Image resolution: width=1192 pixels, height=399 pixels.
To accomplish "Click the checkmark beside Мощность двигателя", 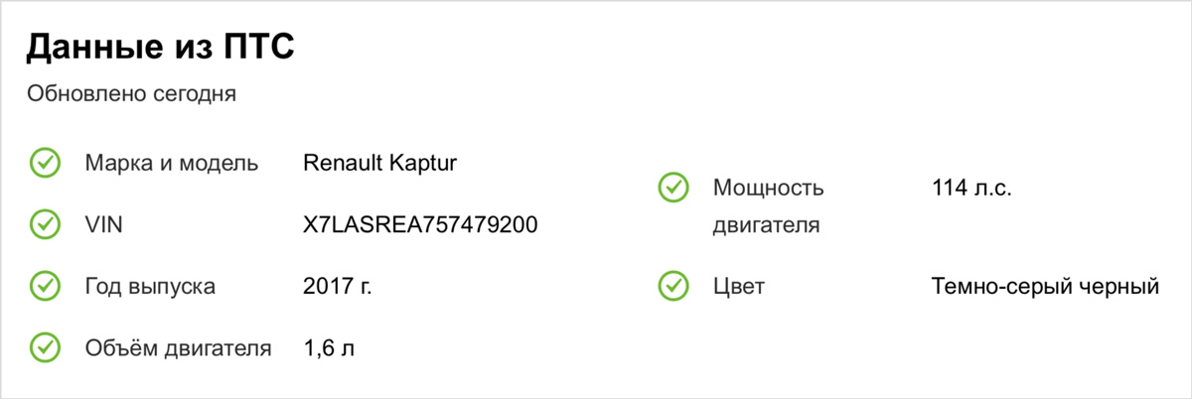I will (x=673, y=187).
